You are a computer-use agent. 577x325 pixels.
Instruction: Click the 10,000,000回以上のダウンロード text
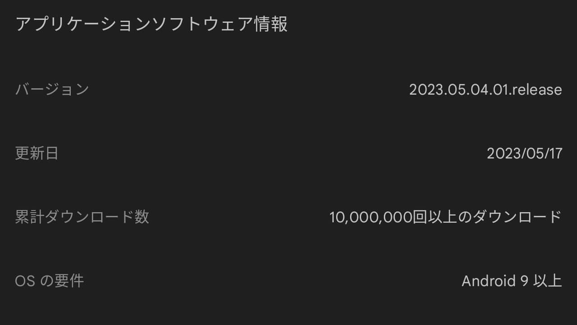(x=445, y=217)
